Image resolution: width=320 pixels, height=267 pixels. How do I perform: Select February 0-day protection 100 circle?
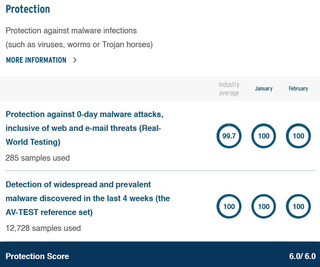(x=298, y=136)
